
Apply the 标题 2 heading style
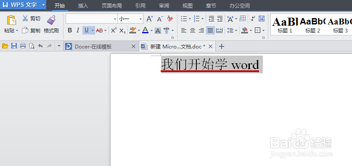pyautogui.click(x=312, y=25)
